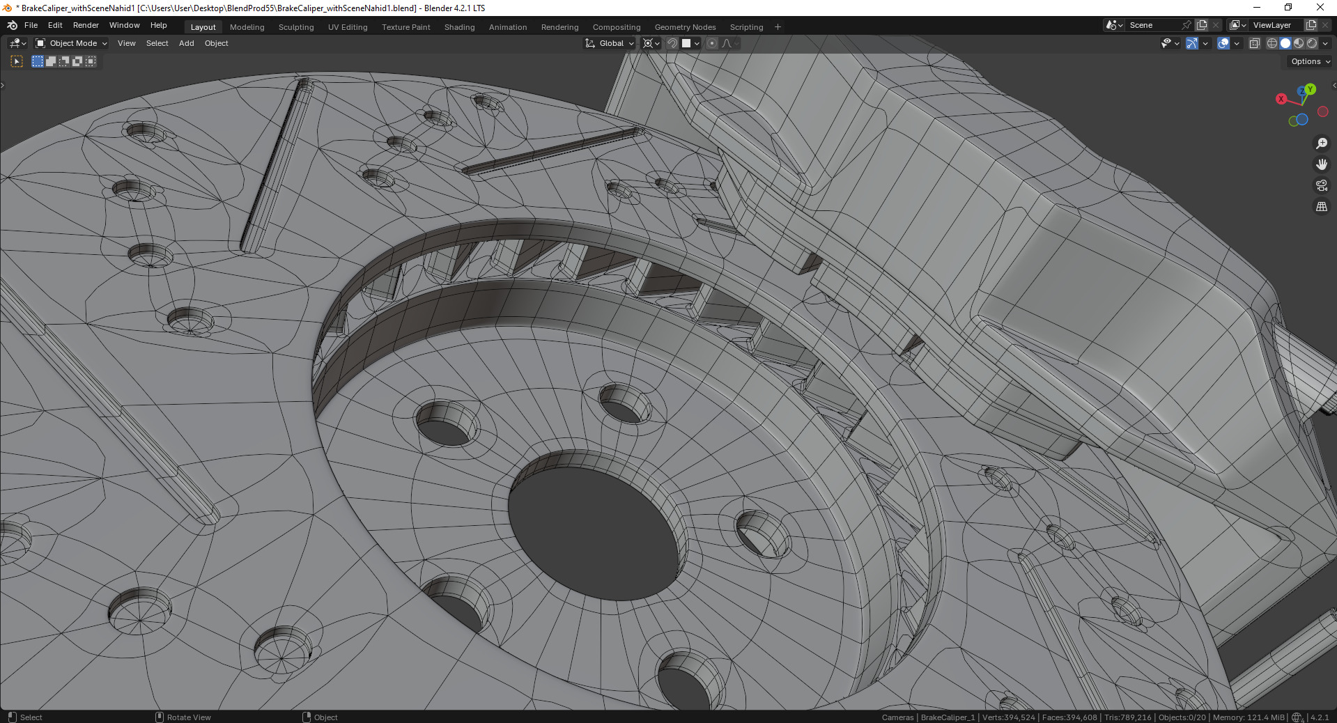The image size is (1337, 723).
Task: Pin the scene to workspace
Action: 1187,25
